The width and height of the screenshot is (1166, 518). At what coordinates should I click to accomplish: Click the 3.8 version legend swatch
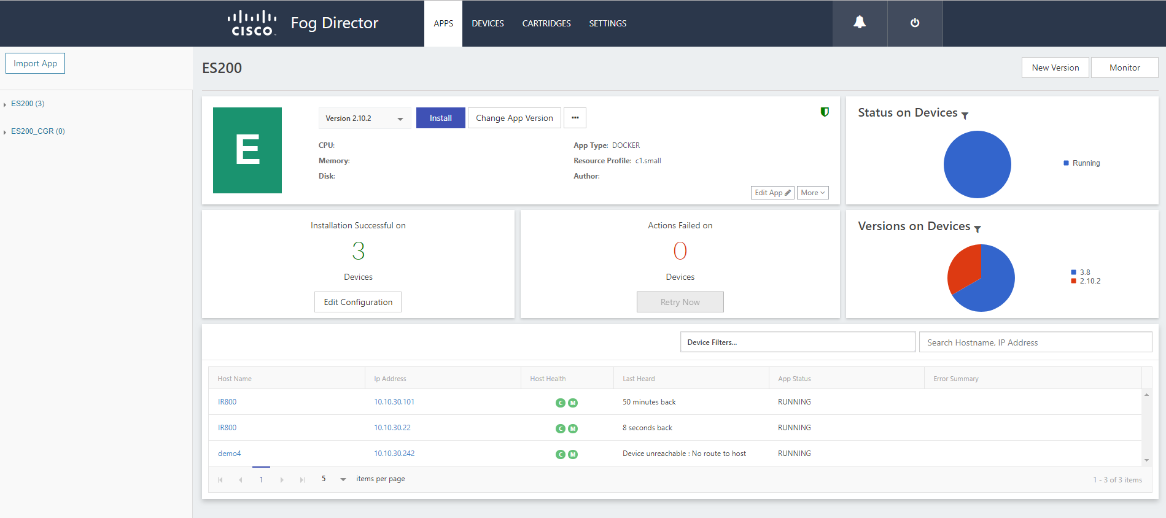(1073, 272)
